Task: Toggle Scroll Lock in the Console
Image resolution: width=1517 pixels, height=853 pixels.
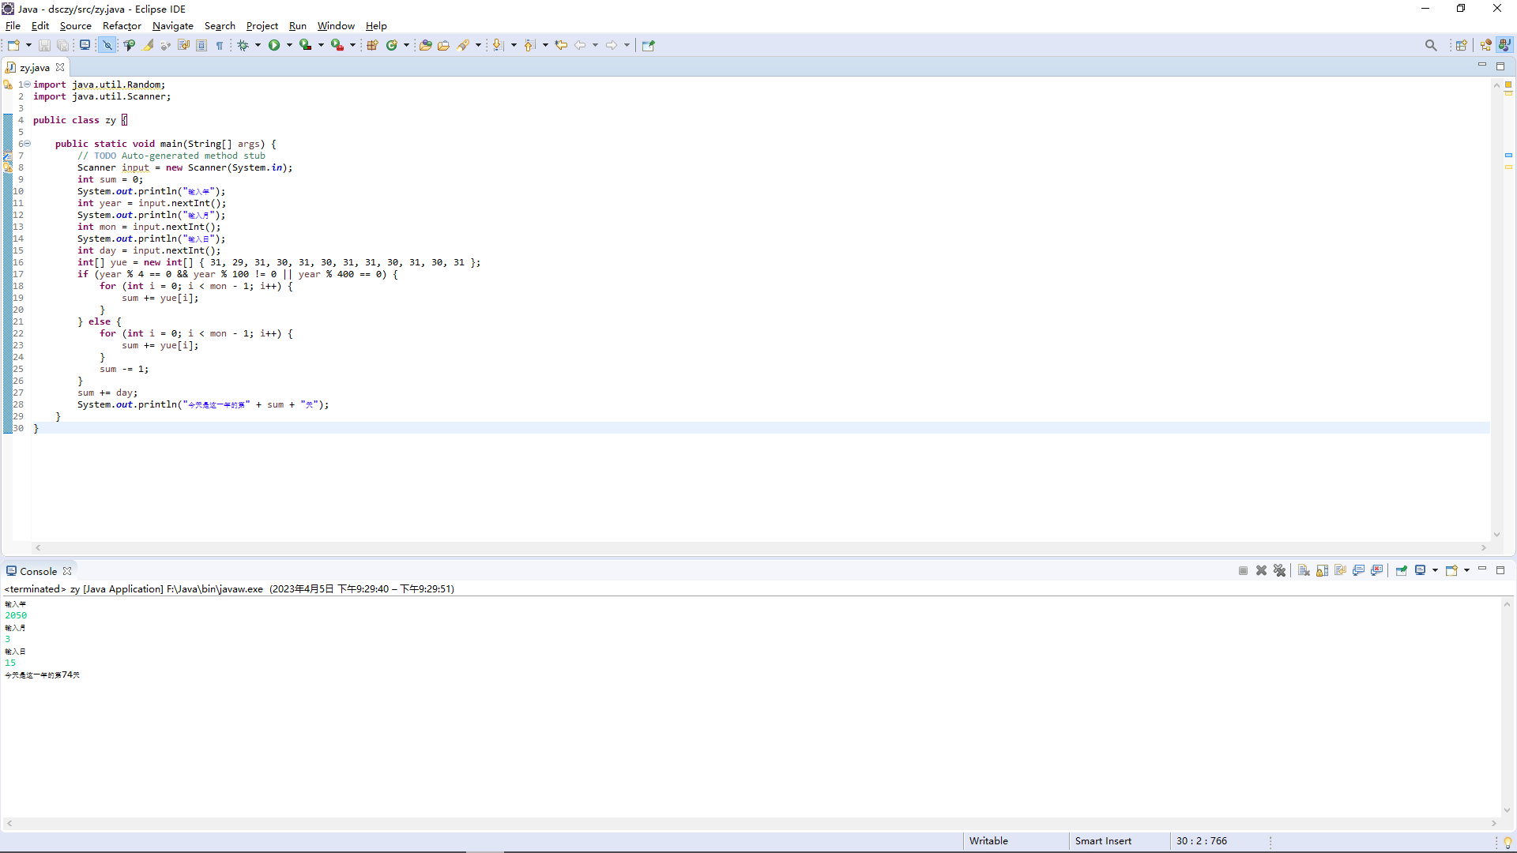Action: pos(1322,570)
